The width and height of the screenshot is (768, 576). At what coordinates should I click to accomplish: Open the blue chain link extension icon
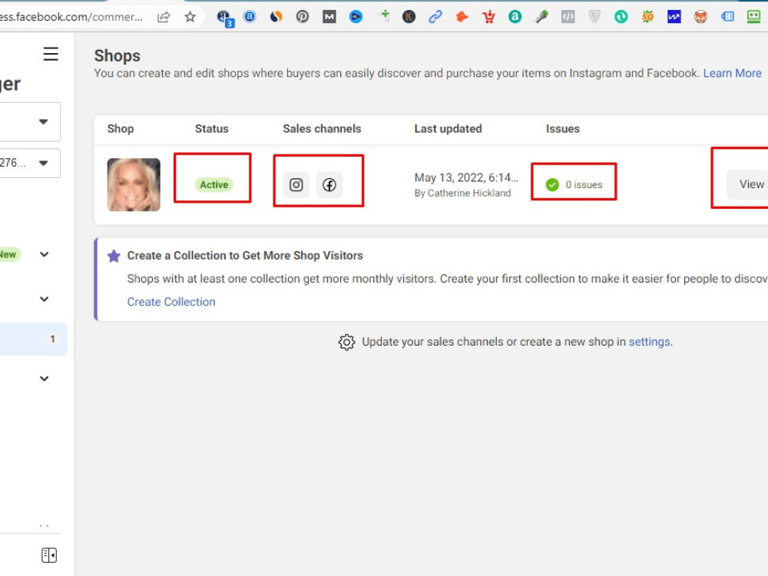tap(435, 17)
